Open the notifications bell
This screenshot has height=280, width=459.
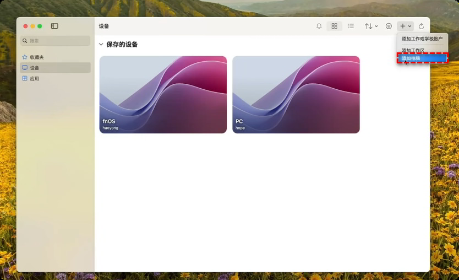(x=319, y=26)
